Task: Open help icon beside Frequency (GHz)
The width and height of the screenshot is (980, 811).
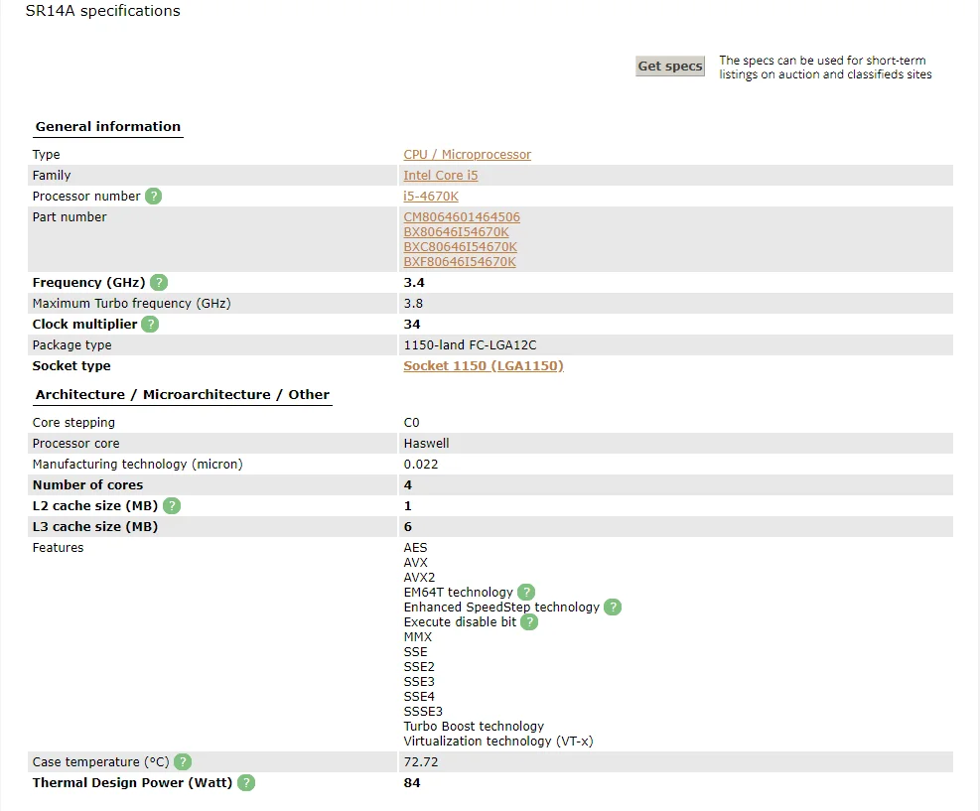Action: tap(159, 283)
